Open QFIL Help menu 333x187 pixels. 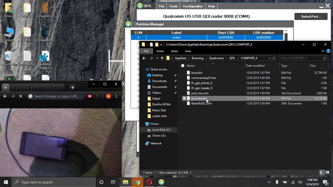[x=212, y=6]
